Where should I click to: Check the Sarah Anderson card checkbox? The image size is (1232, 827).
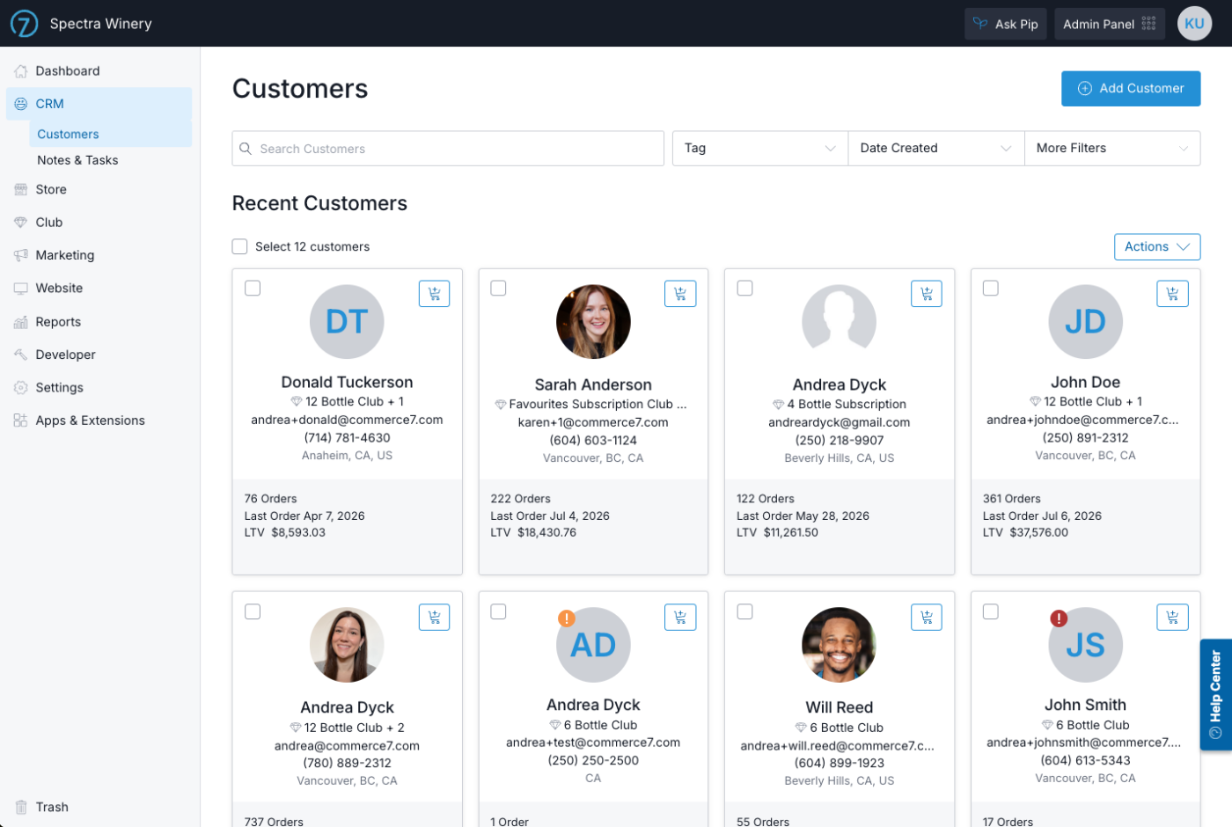tap(498, 289)
